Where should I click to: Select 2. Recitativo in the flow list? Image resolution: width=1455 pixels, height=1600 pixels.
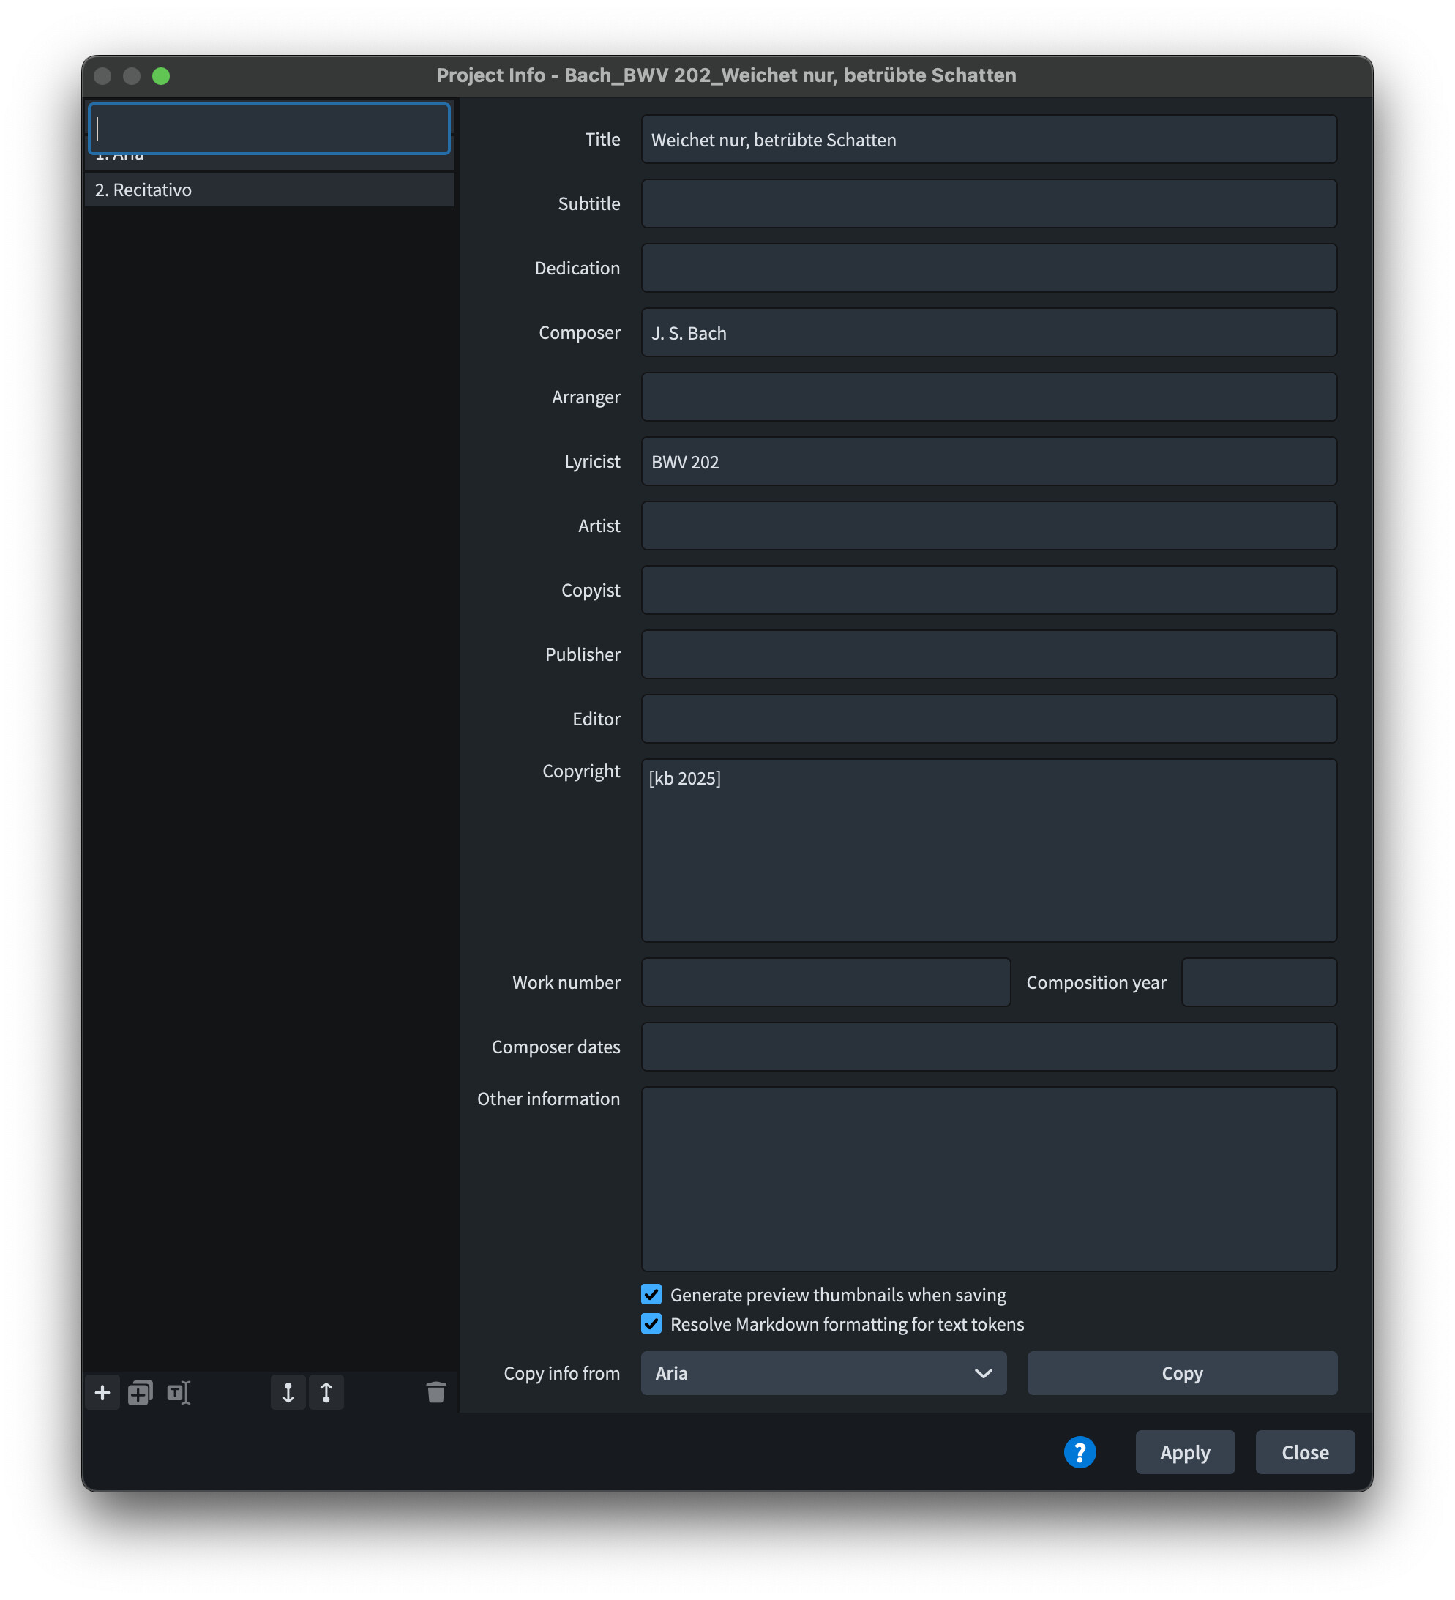[x=269, y=190]
